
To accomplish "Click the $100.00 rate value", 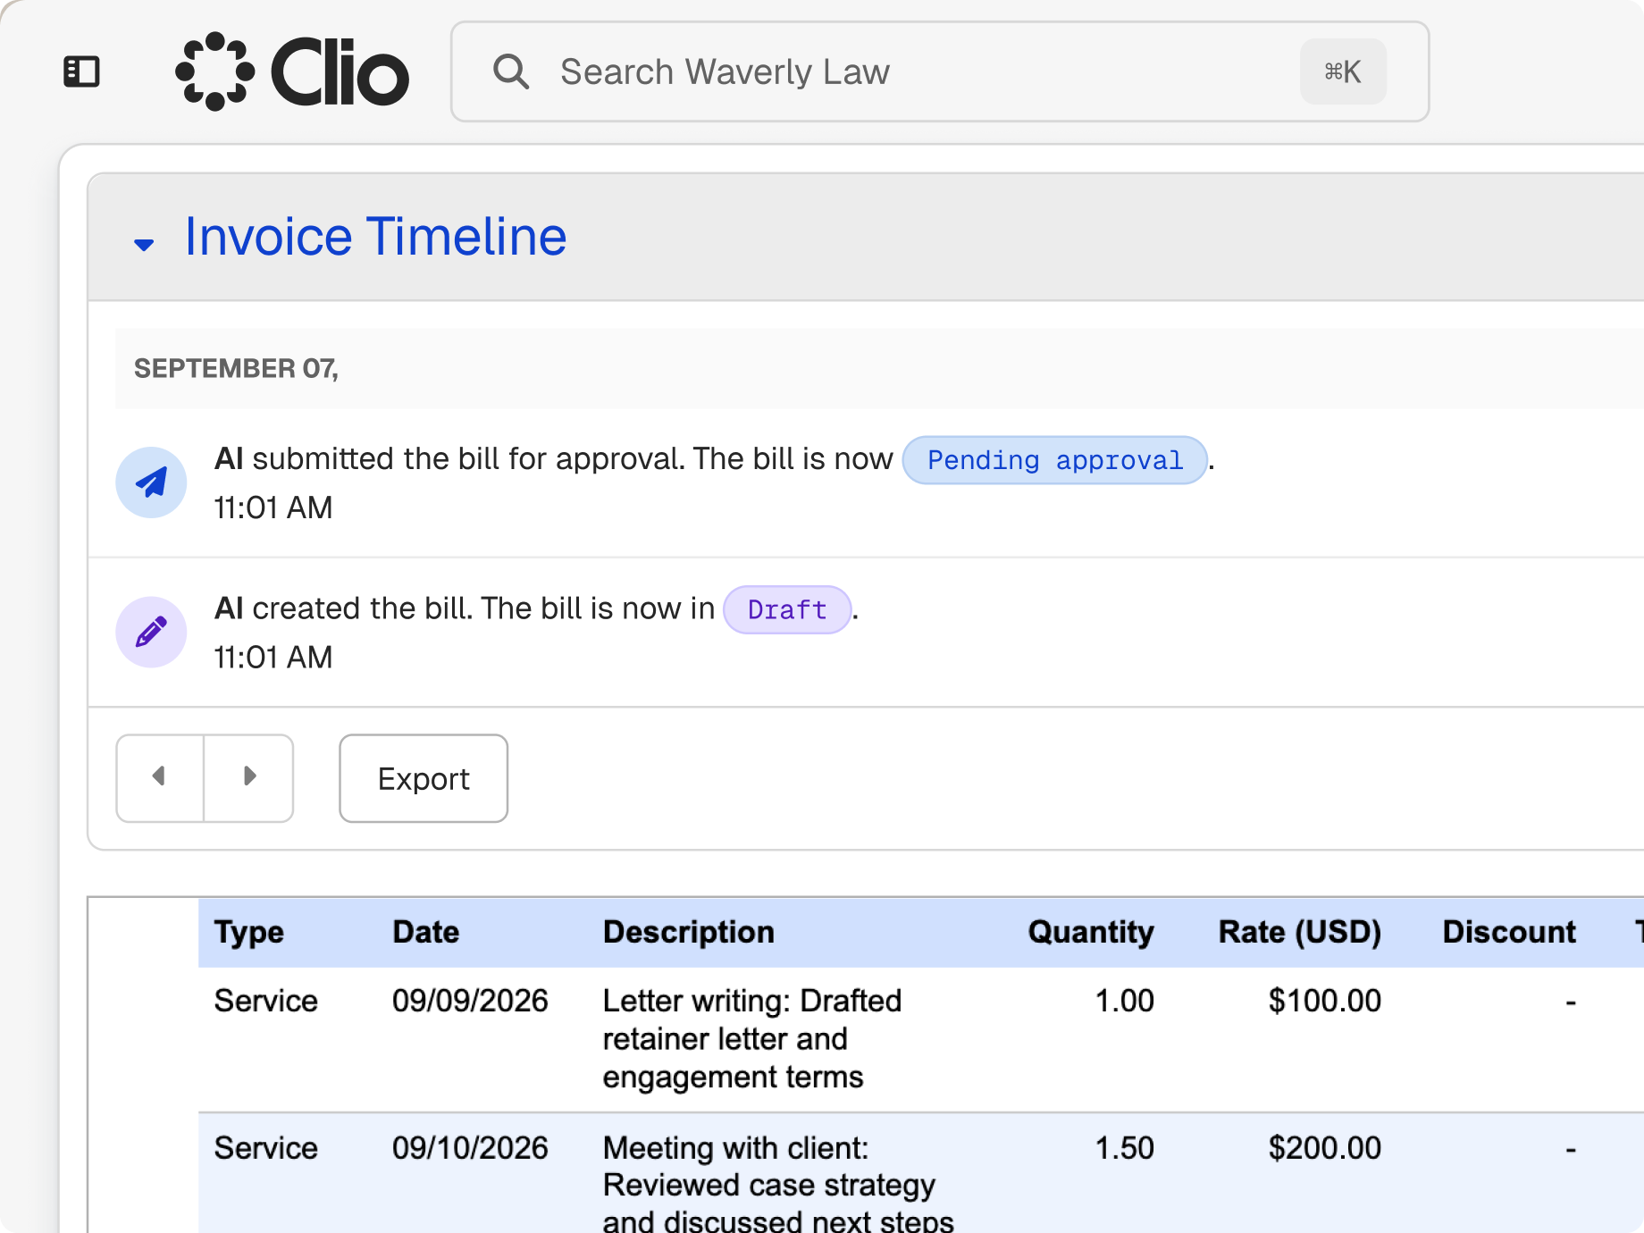I will click(x=1325, y=1001).
